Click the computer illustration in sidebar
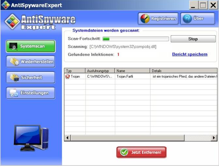This screenshot has height=167, width=219. click(31, 138)
